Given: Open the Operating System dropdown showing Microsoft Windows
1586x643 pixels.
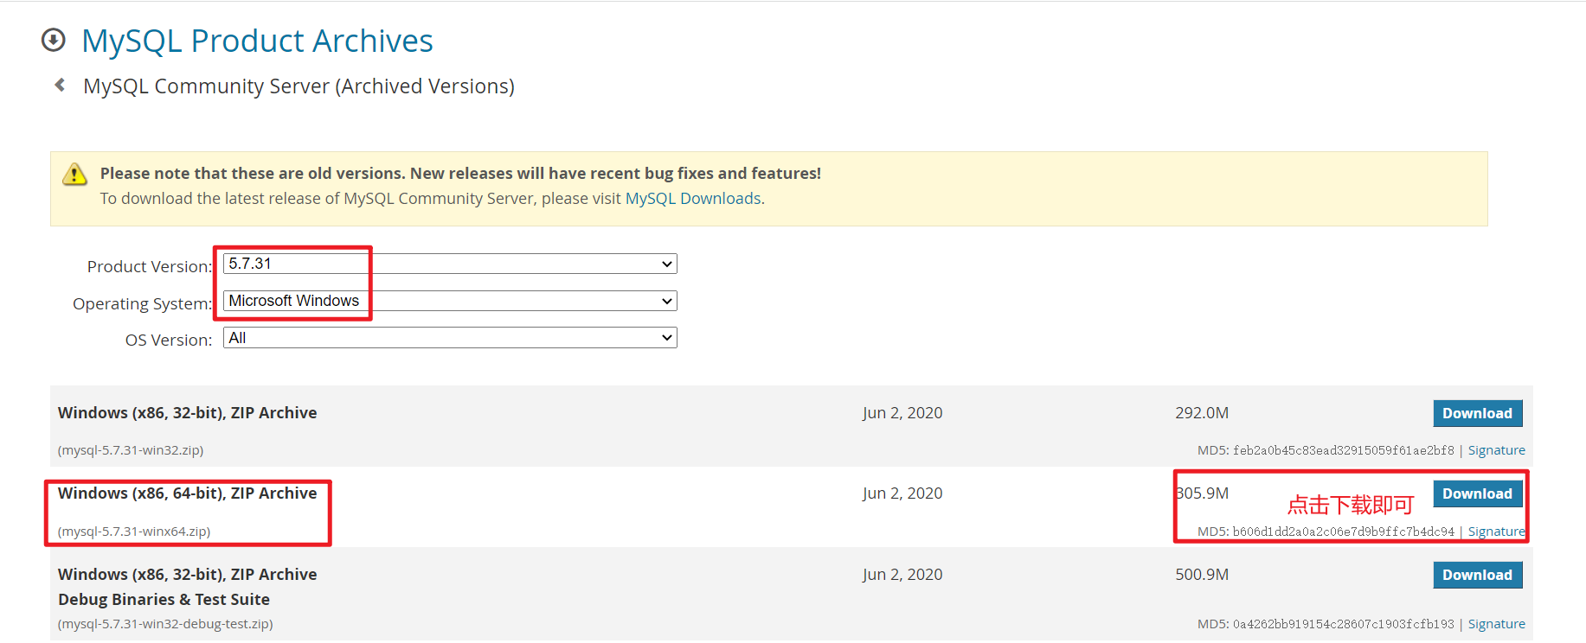Looking at the screenshot, I should coord(450,301).
